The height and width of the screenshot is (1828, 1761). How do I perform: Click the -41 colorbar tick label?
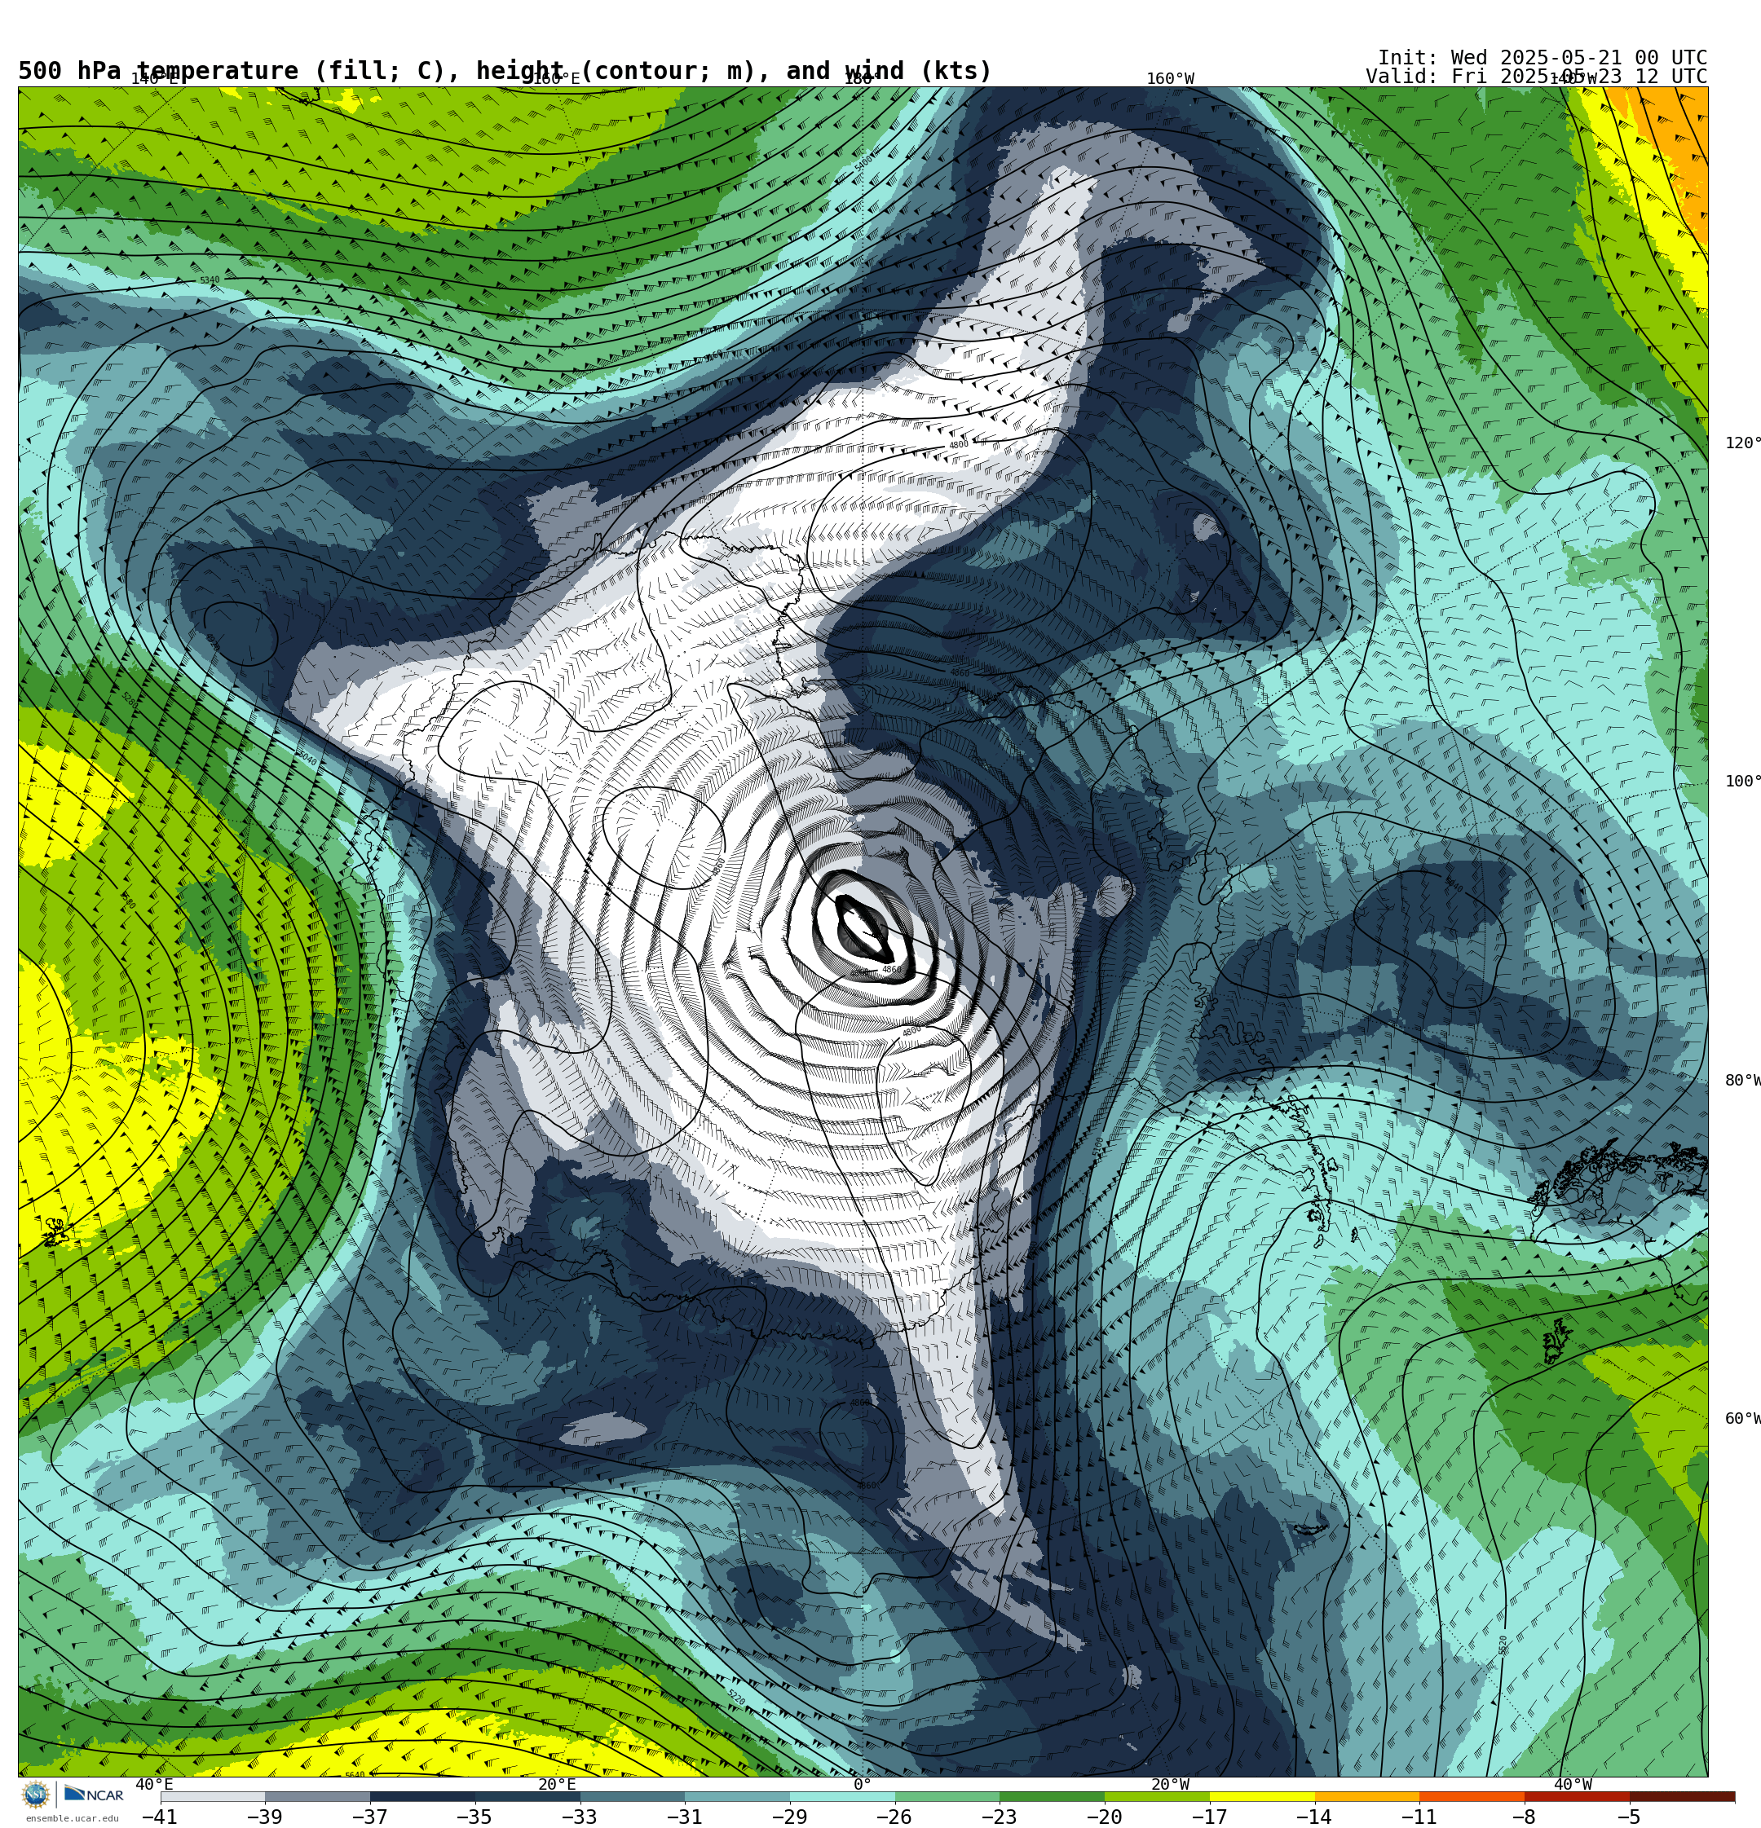(160, 1817)
